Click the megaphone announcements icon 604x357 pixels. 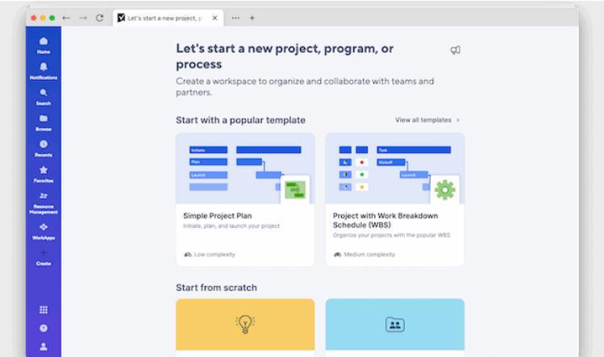455,50
